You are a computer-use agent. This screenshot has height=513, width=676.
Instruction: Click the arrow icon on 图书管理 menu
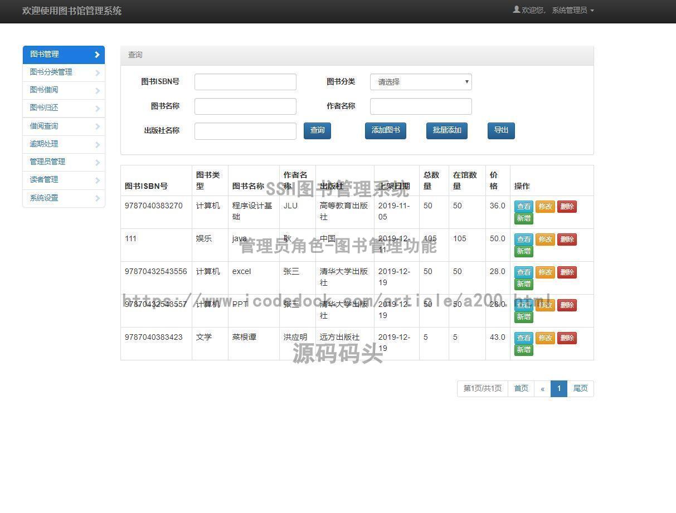98,55
